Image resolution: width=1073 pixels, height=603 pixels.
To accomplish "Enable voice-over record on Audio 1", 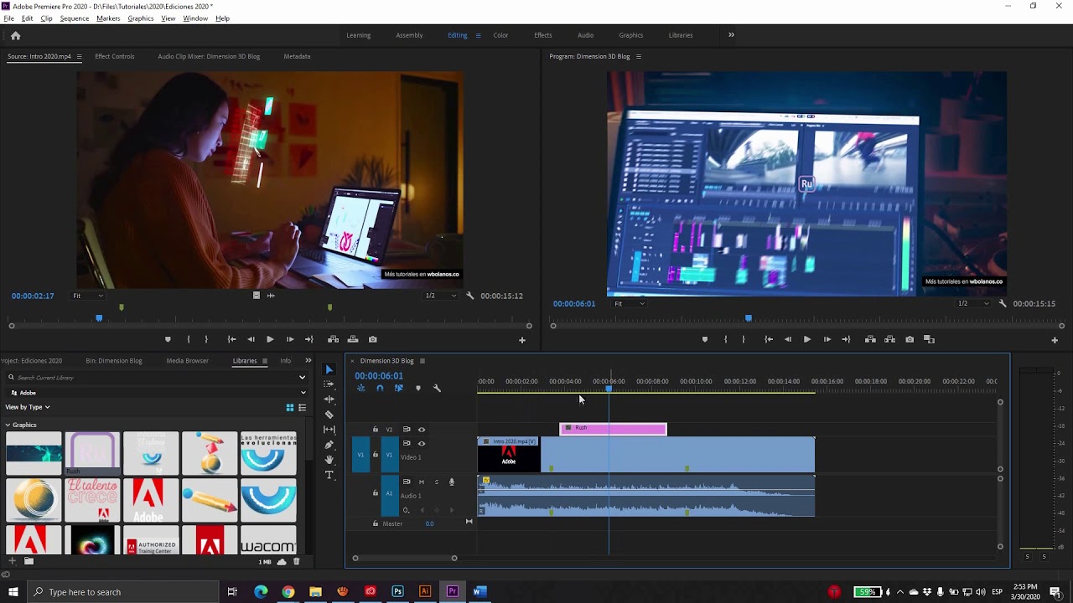I will 451,482.
